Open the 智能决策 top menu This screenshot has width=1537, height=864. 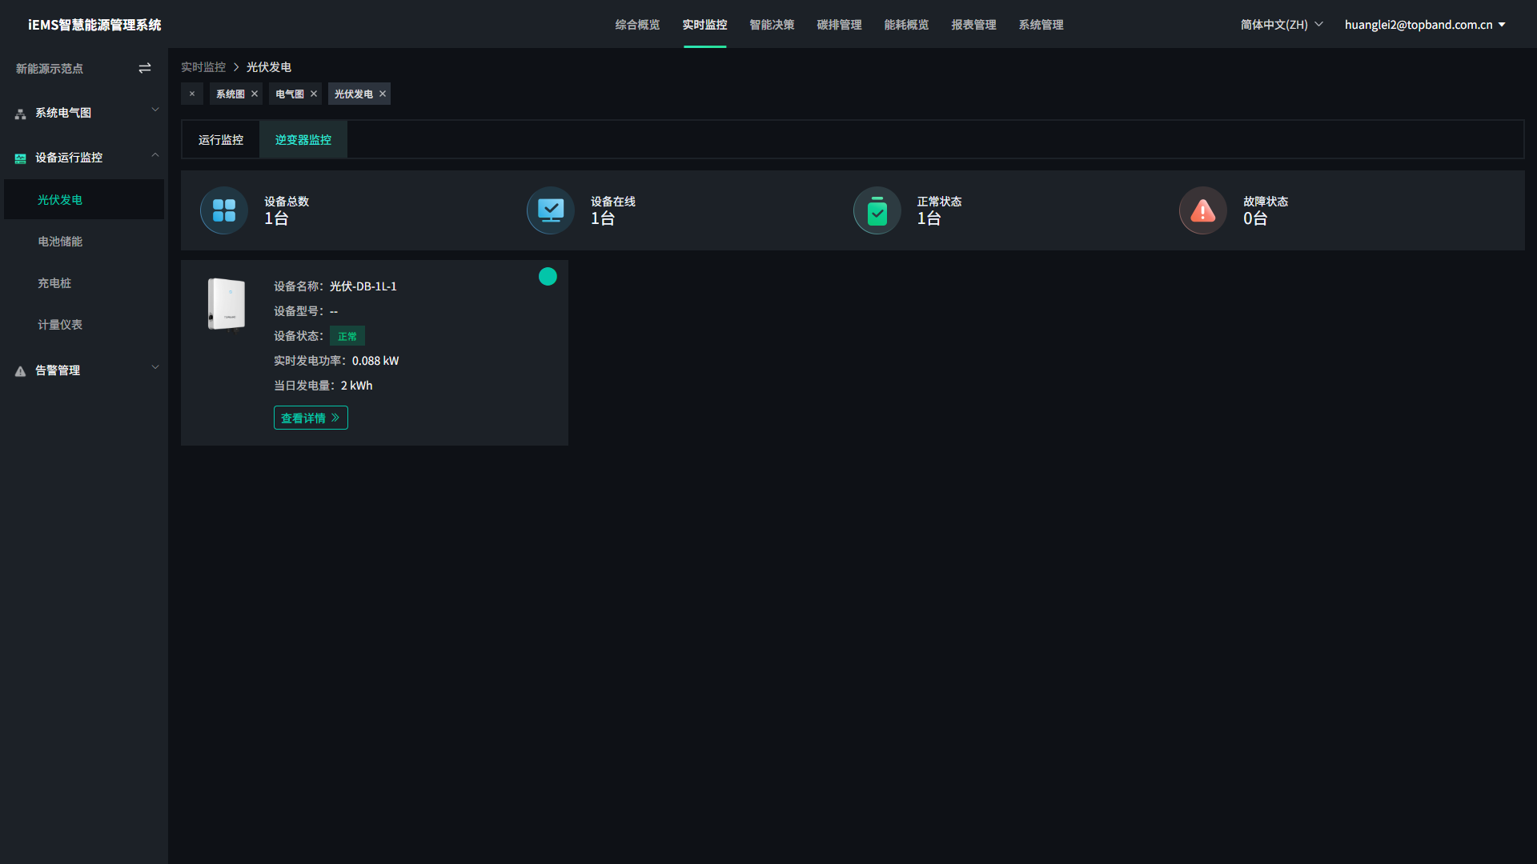coord(773,25)
